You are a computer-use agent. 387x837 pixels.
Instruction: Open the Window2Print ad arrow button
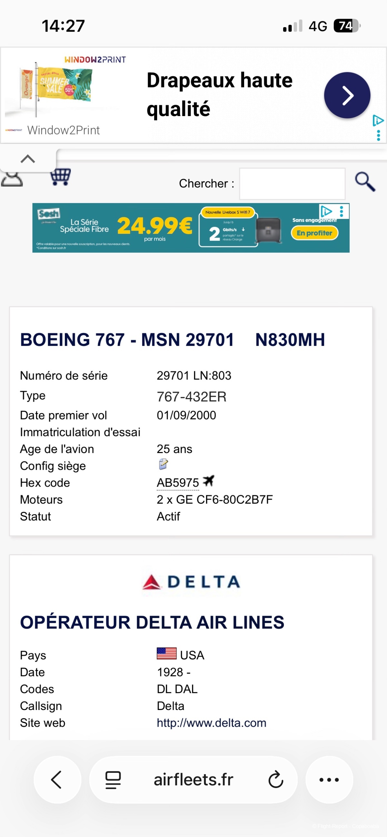click(347, 95)
